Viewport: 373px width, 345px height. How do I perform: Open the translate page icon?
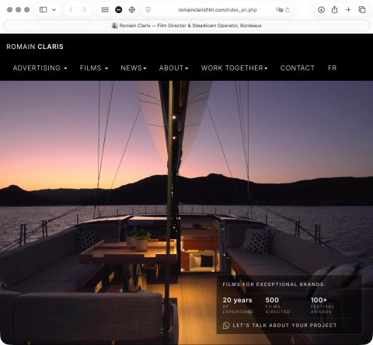click(279, 10)
